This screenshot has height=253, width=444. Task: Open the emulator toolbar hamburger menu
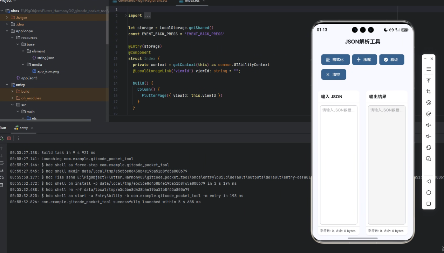[429, 69]
